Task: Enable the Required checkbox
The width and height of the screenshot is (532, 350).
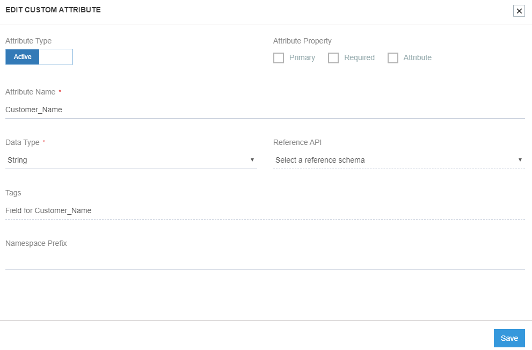Action: [333, 57]
